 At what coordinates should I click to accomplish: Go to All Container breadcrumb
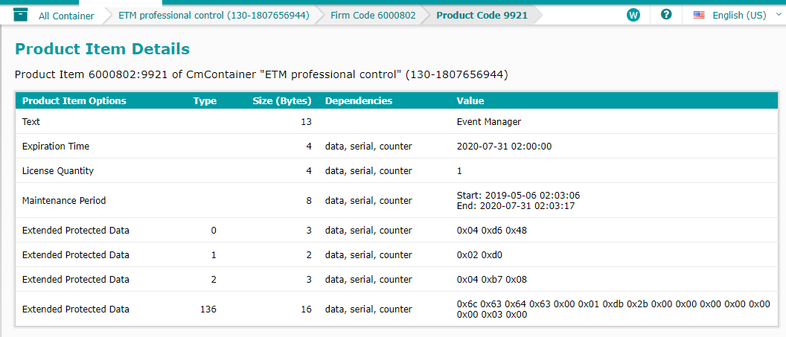point(66,15)
